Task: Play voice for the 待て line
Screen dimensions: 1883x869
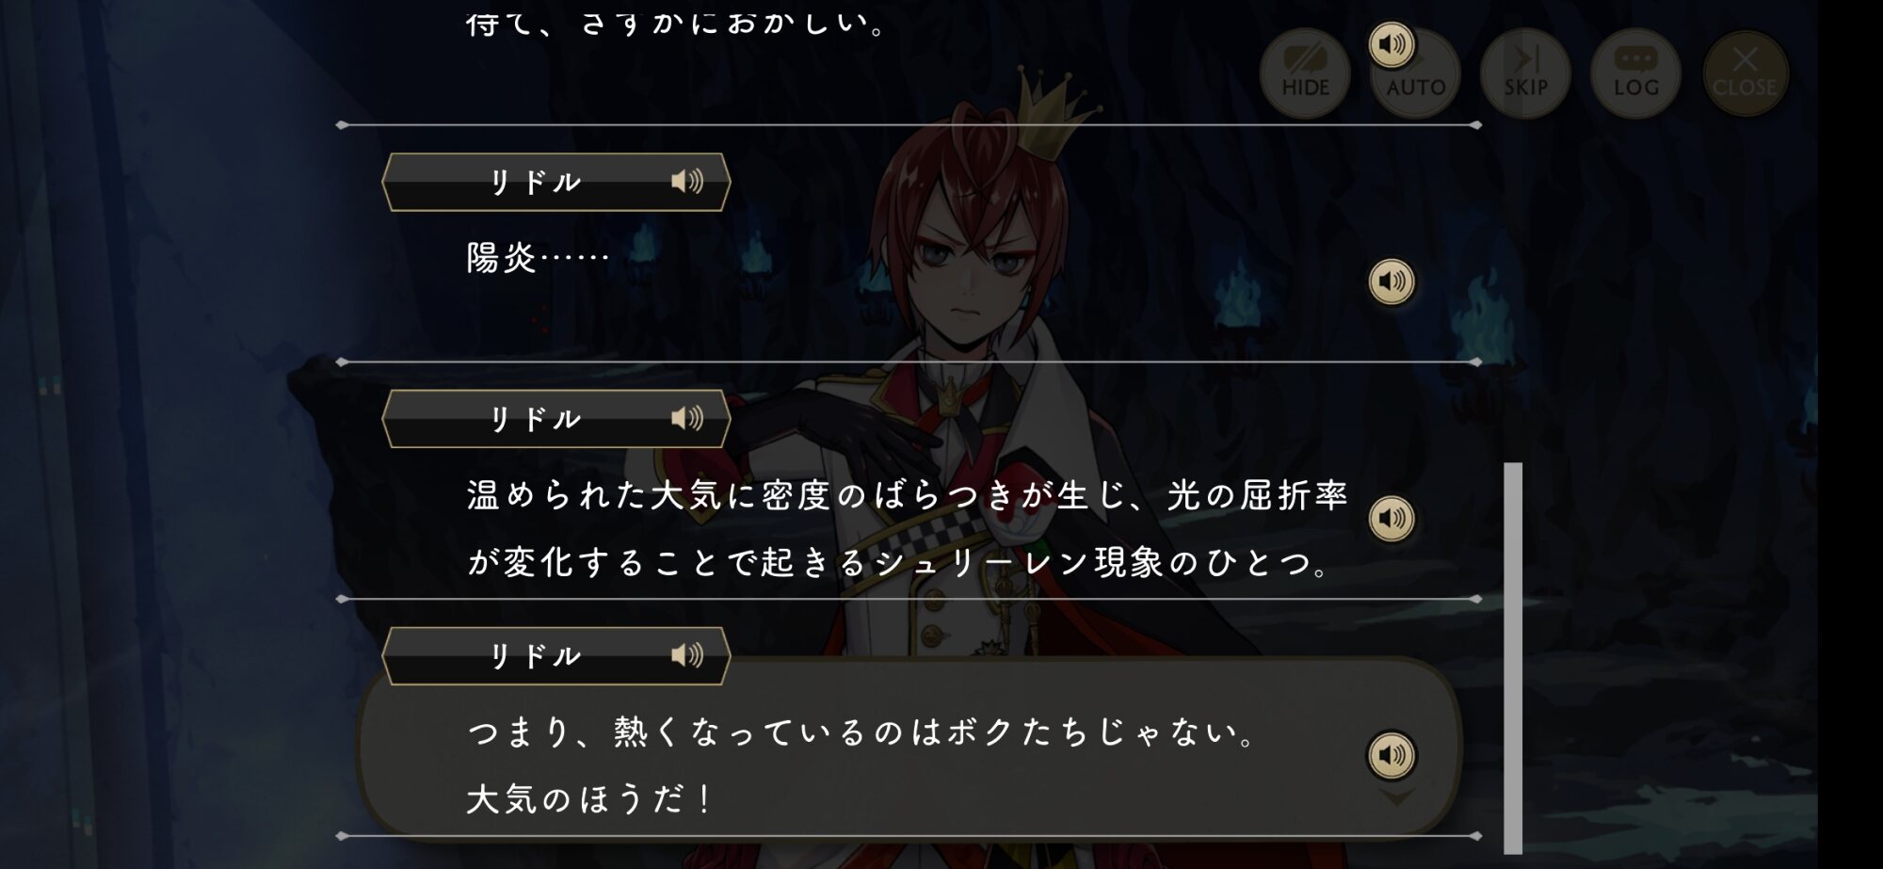Action: (x=1391, y=44)
